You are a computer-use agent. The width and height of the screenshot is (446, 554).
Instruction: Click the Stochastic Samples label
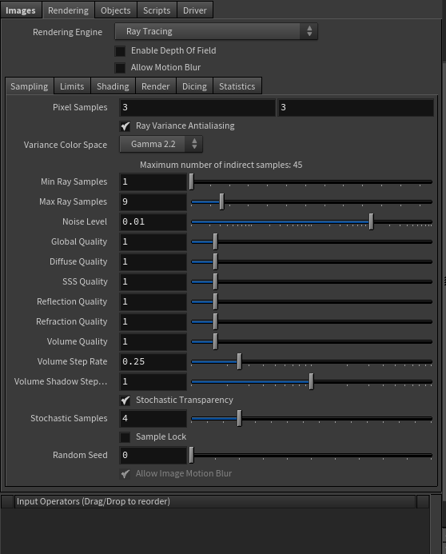click(x=69, y=418)
